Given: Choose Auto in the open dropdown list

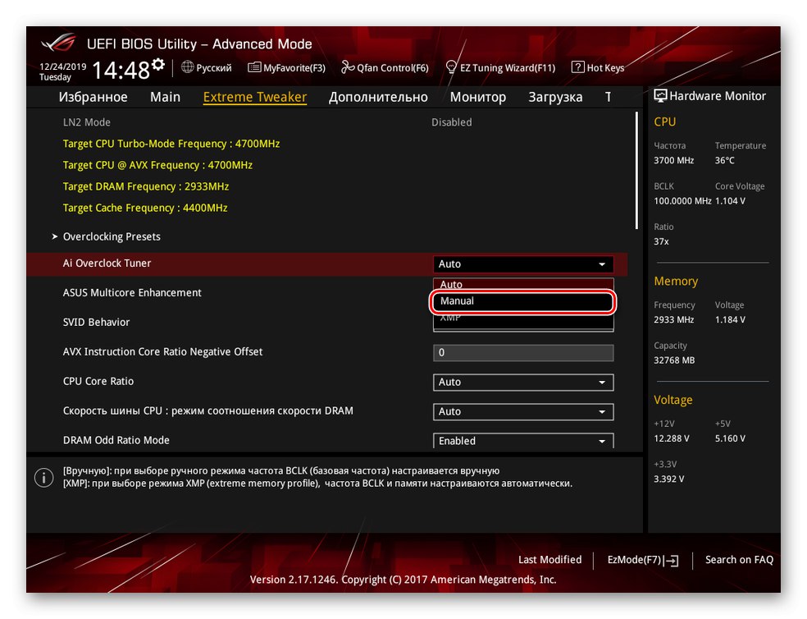Looking at the screenshot, I should pos(523,285).
